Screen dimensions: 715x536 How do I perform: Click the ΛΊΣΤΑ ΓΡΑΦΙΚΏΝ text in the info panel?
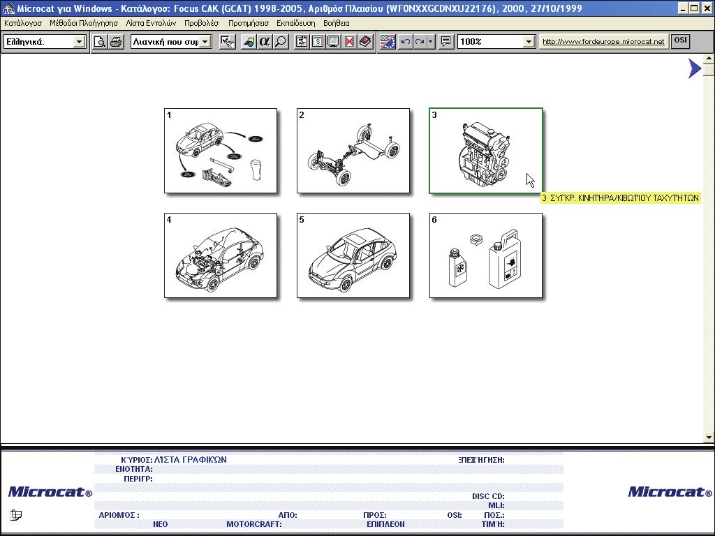pos(191,460)
